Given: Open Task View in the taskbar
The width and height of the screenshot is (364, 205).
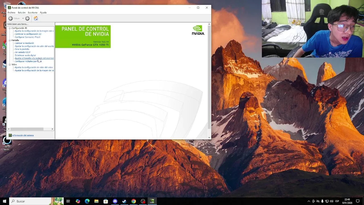Looking at the screenshot, I should click(x=68, y=201).
